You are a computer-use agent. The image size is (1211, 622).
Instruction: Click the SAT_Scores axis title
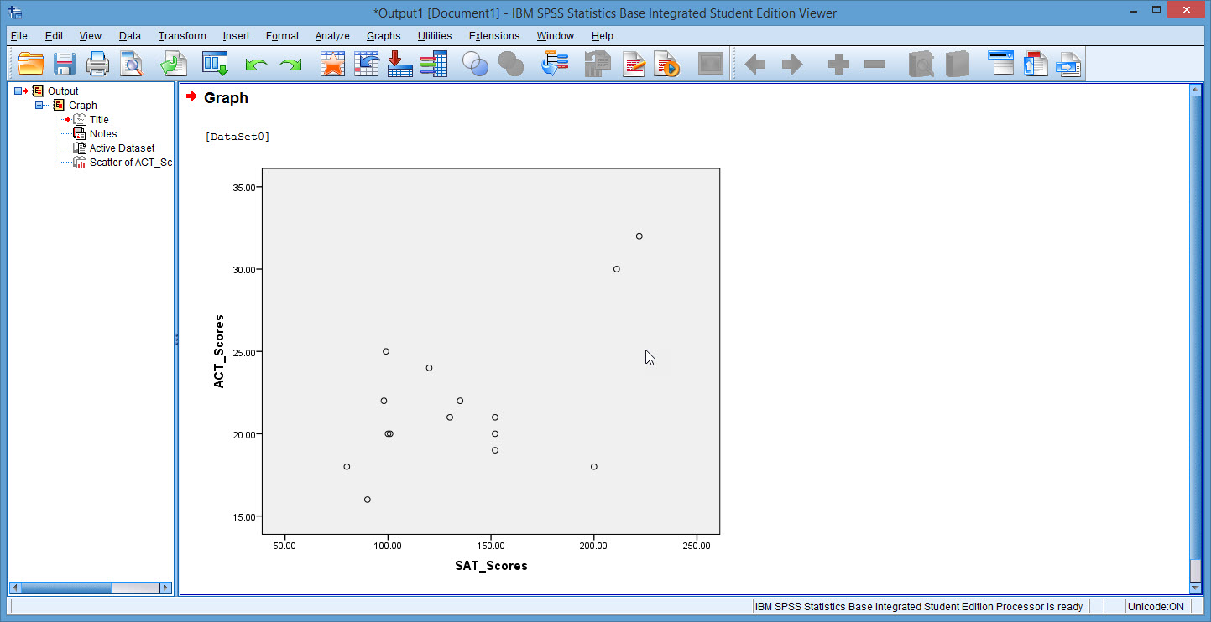pyautogui.click(x=491, y=566)
